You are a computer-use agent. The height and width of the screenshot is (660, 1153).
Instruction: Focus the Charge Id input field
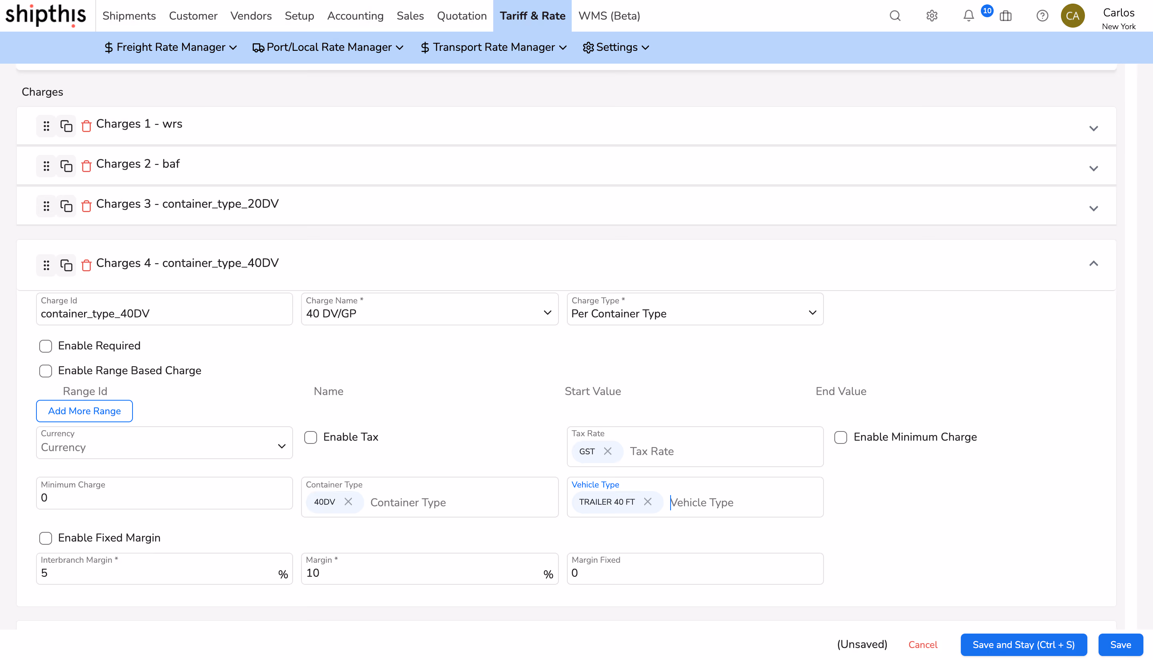[164, 309]
